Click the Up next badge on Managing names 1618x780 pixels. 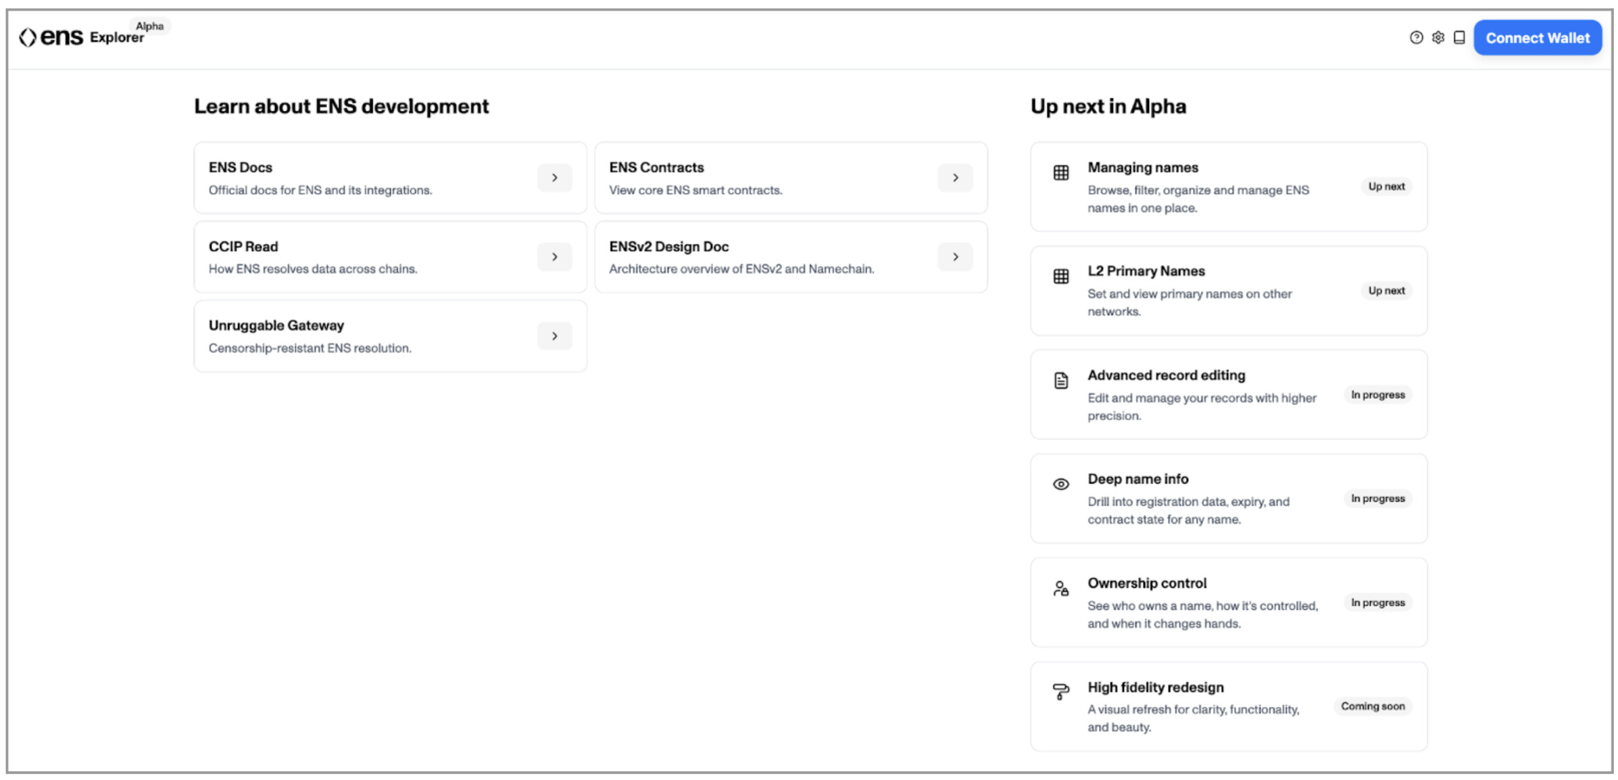coord(1386,187)
